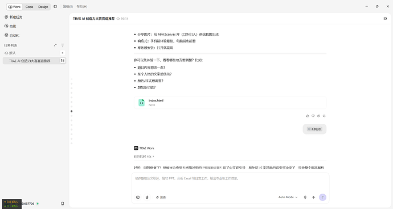This screenshot has width=393, height=209.
Task: Open the task list filter icon
Action: click(x=63, y=45)
